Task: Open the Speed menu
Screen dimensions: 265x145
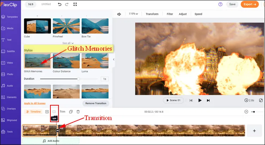Action: [x=198, y=14]
